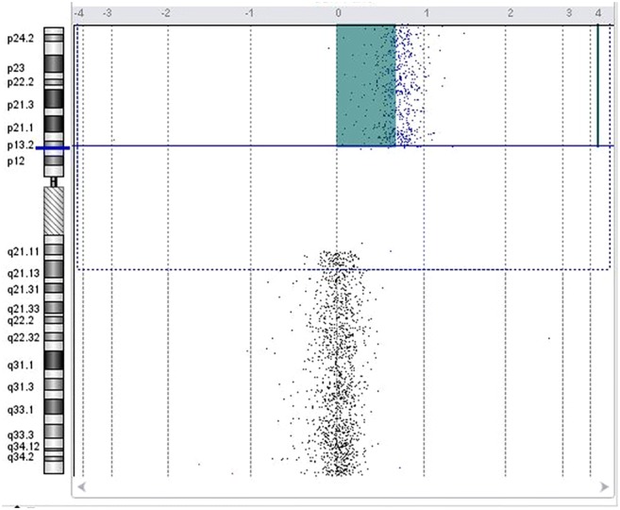
Task: Click the left scroll arrow below the plot
Action: click(80, 486)
